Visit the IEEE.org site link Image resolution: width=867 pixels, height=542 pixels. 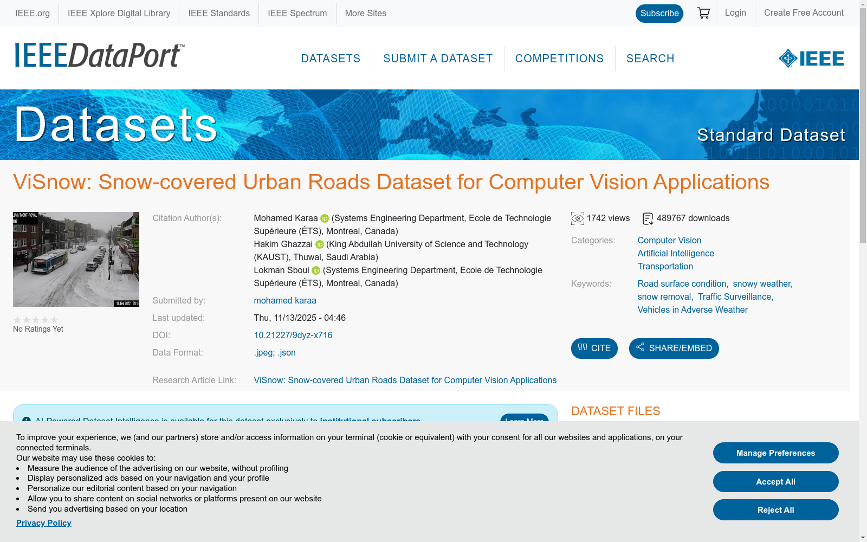pyautogui.click(x=33, y=13)
